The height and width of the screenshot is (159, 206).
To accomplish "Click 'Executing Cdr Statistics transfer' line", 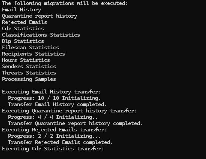I will tap(53, 149).
